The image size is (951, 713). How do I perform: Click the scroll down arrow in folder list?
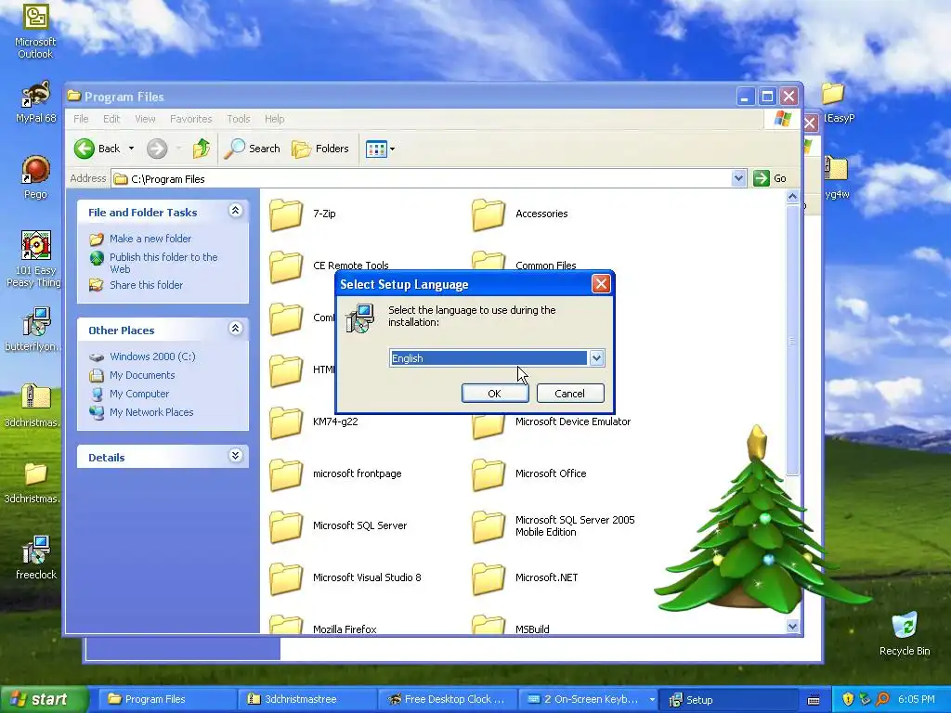792,627
